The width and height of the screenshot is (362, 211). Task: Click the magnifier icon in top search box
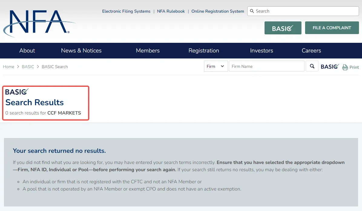[252, 11]
